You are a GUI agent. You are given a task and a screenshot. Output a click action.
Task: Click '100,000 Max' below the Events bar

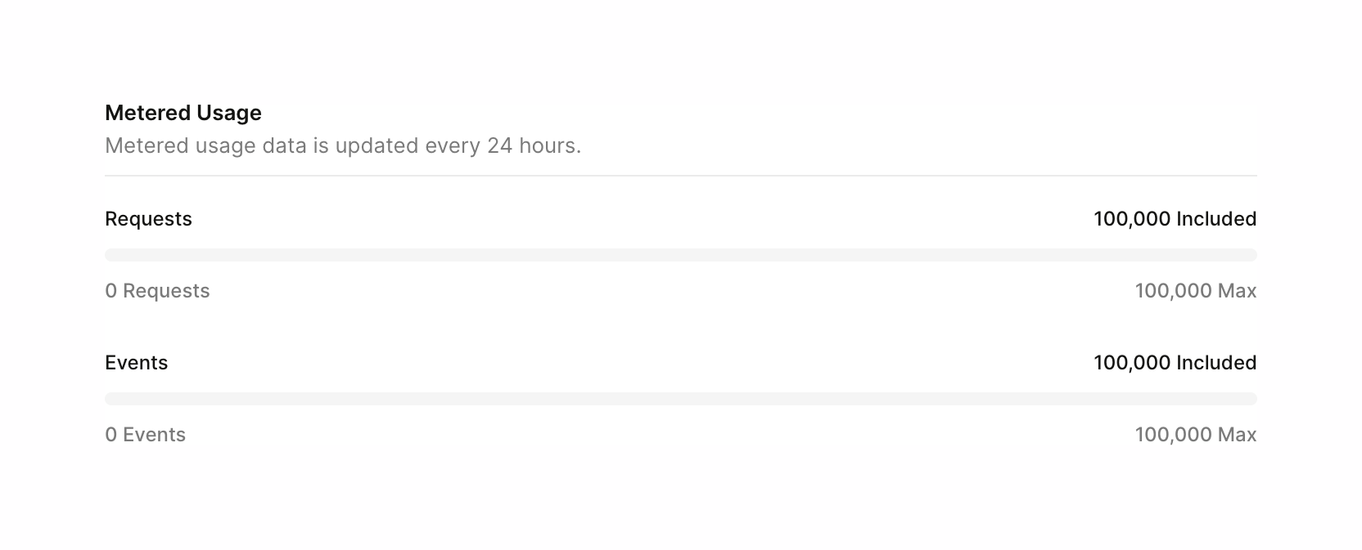tap(1195, 435)
